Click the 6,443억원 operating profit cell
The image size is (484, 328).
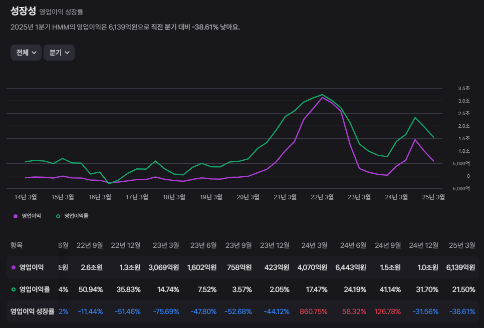(x=351, y=267)
